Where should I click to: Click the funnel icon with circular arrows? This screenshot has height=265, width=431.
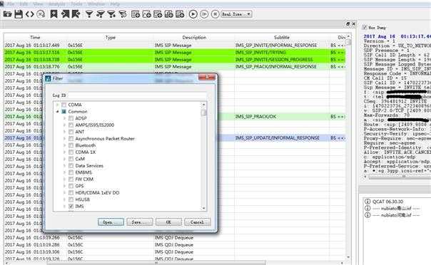tap(123, 14)
